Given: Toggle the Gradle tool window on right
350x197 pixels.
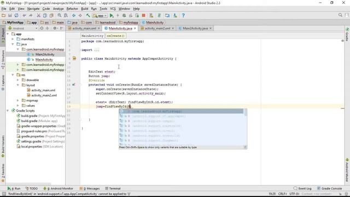Looking at the screenshot, I should point(347,34).
